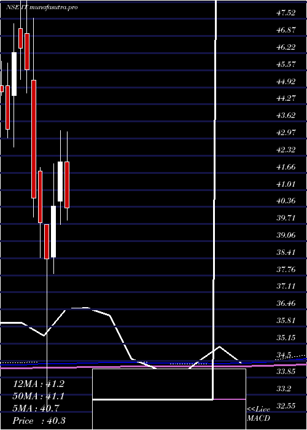The width and height of the screenshot is (307, 430).
Task: Click the 47.52 price axis label
Action: pos(286,13)
